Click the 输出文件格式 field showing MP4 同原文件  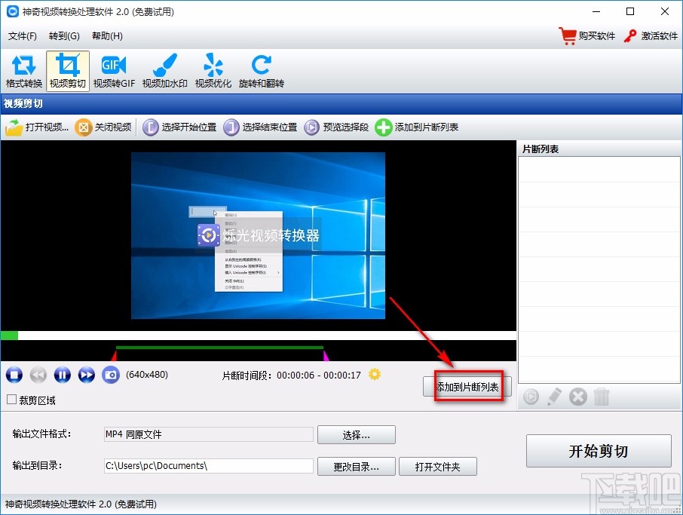(209, 434)
